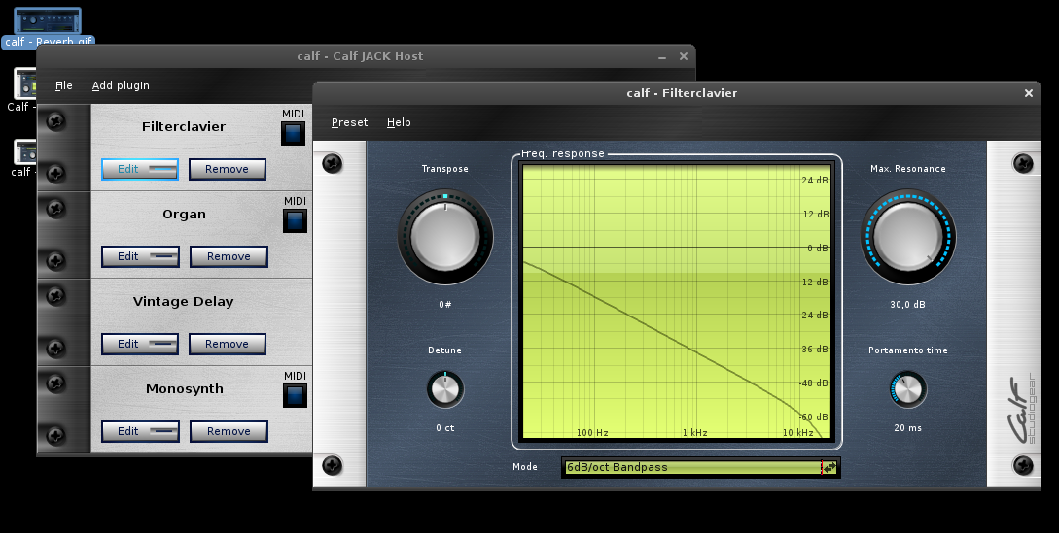Screen dimensions: 1059x533
Task: Click the Max. Resonance value 30,0 dB
Action: (x=907, y=305)
